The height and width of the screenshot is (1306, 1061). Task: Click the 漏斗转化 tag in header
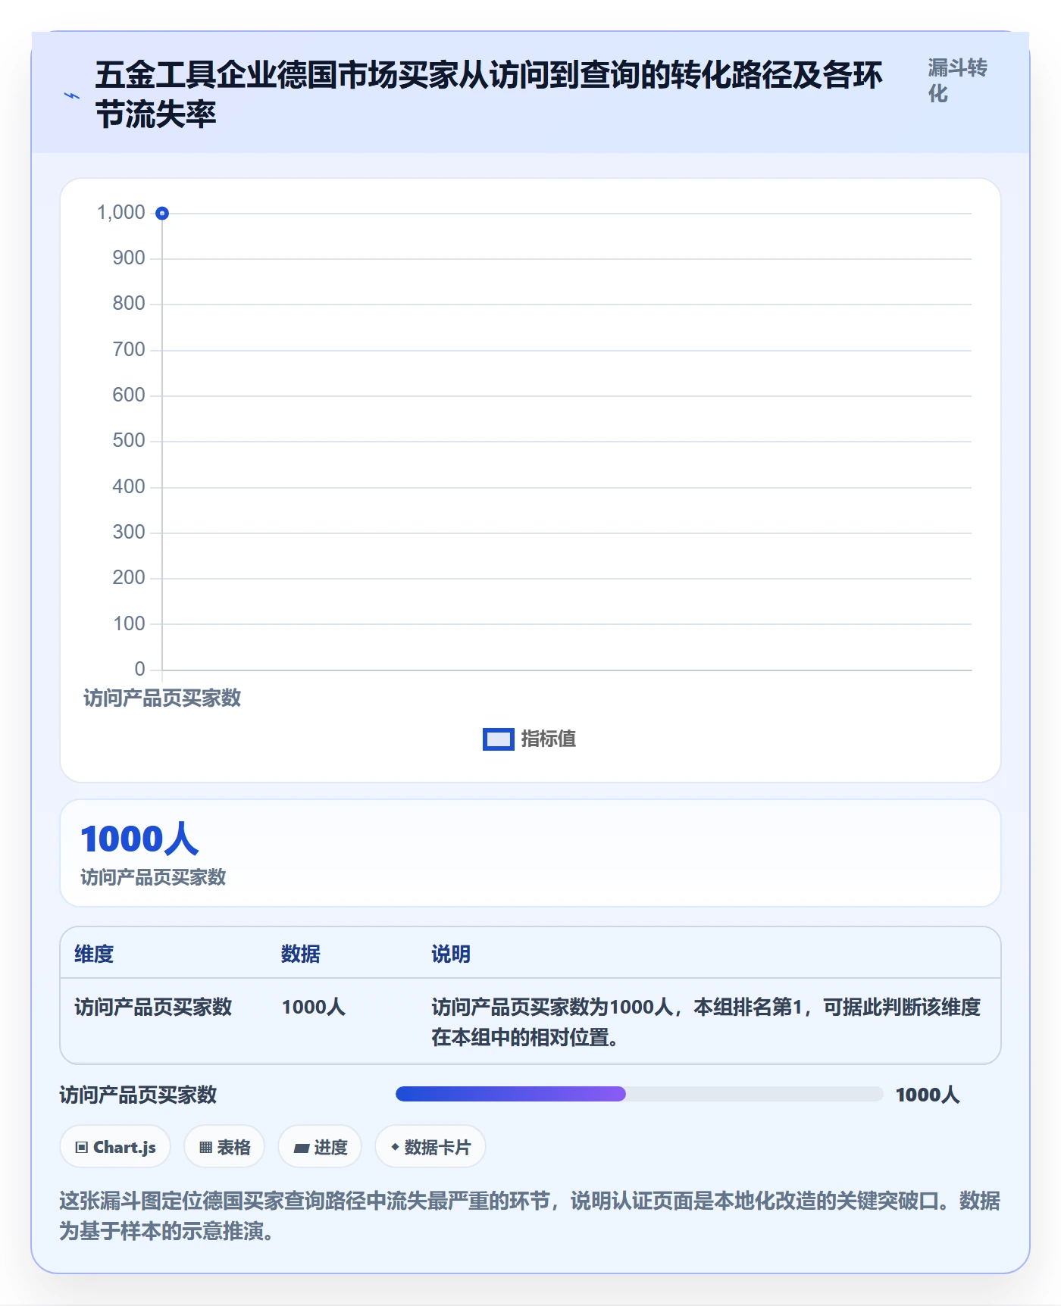point(957,80)
